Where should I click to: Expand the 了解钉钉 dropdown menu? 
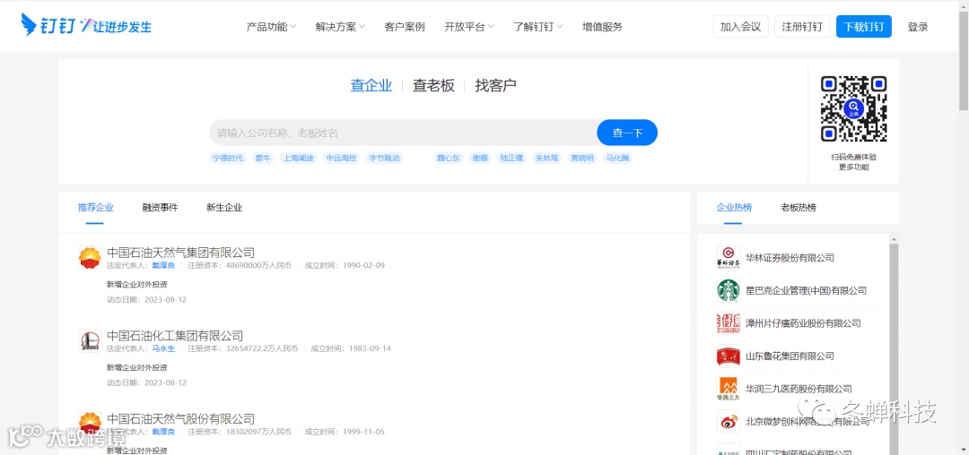(537, 27)
